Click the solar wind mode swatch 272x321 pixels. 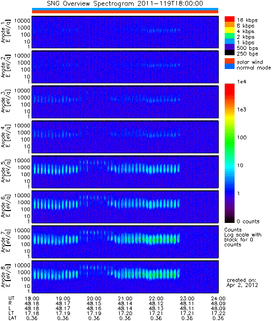click(x=230, y=61)
